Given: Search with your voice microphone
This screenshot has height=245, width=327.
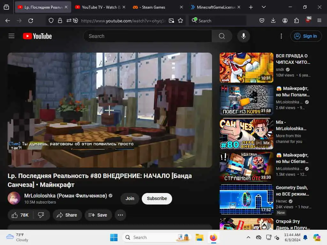Looking at the screenshot, I should [x=243, y=36].
